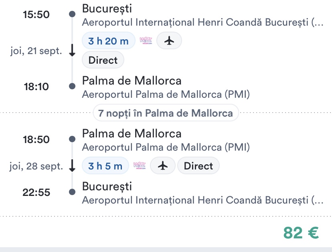This screenshot has width=332, height=252.
Task: Click the timeline dot at 22:55 arrival
Action: (72, 192)
